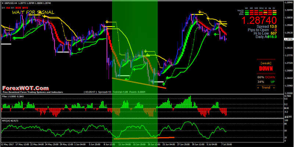Image resolution: width=294 pixels, height=147 pixels.
Task: Click the [weak] trend strength label
Action: 266,63
